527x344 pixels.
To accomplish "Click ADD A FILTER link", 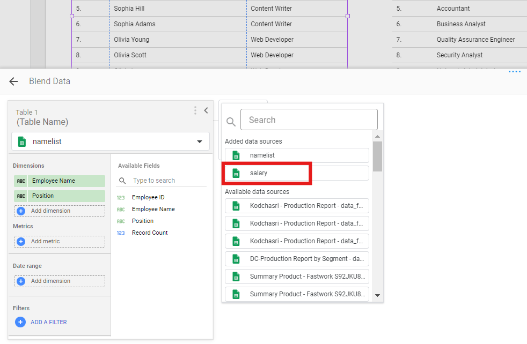I will [x=48, y=322].
